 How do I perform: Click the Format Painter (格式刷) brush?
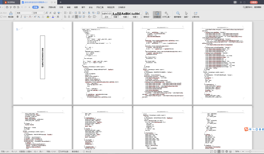pos(10,14)
